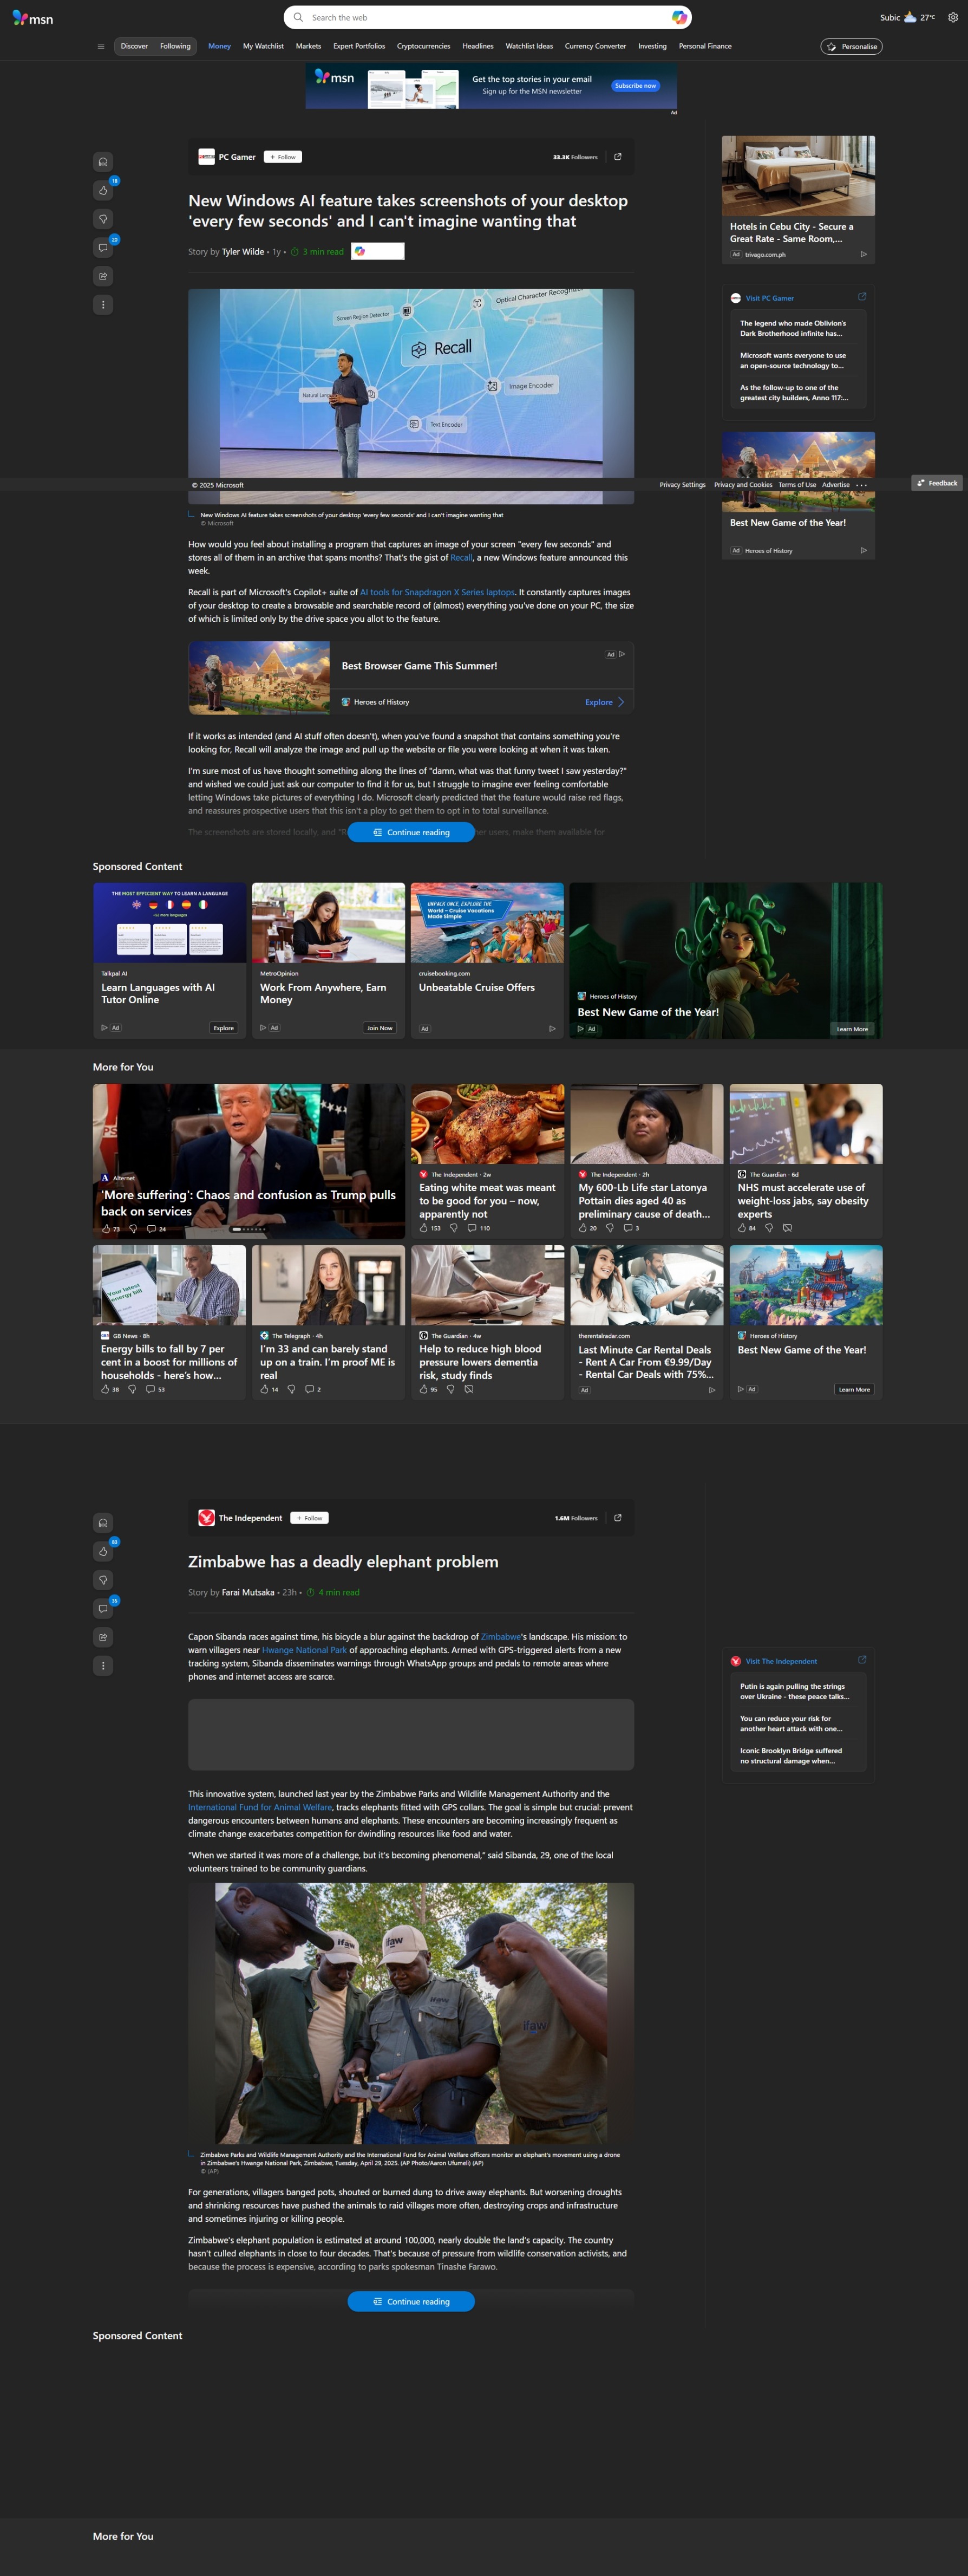The height and width of the screenshot is (2576, 968).
Task: Open Visit PC Gamer external link icon
Action: point(862,297)
